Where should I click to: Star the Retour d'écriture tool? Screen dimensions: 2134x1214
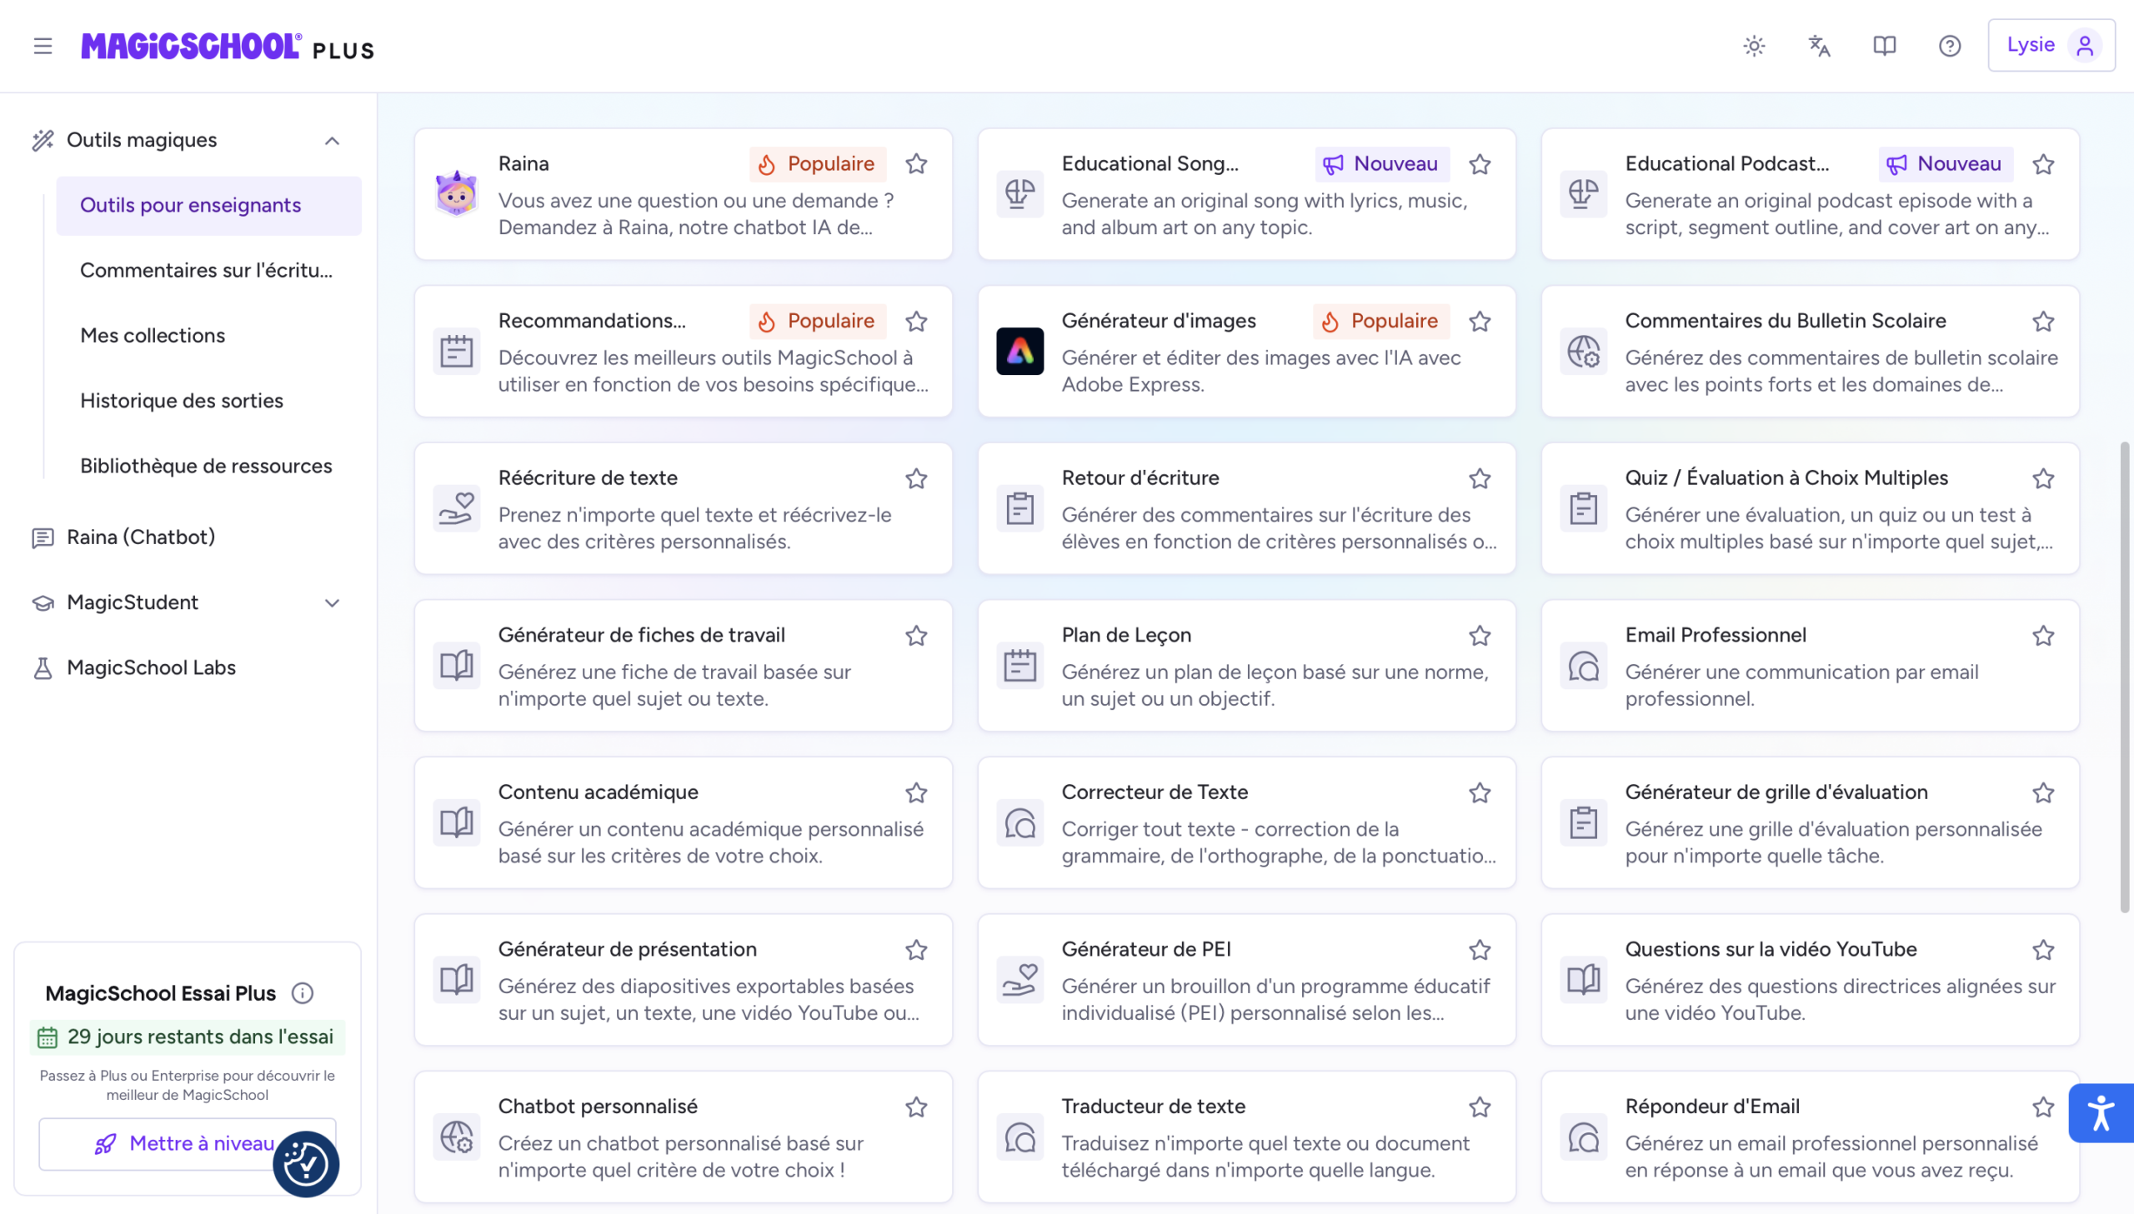point(1480,478)
